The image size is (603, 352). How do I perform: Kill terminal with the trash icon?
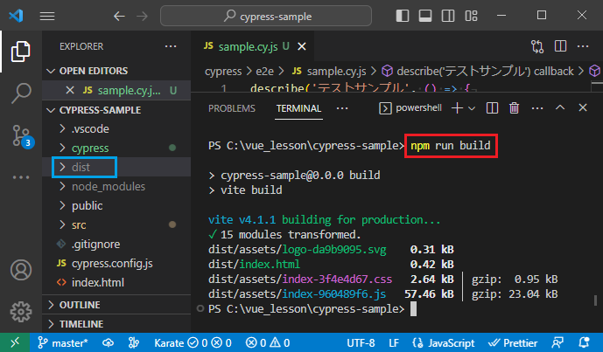click(514, 108)
